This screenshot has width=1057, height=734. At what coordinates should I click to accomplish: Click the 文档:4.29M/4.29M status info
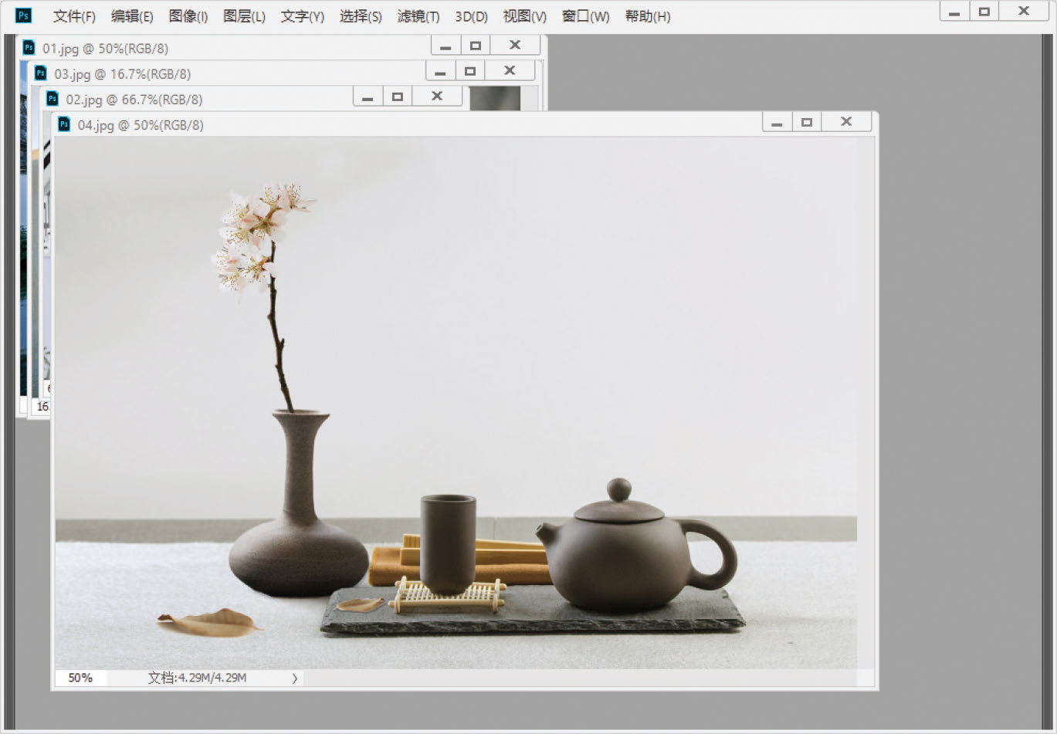click(x=198, y=678)
